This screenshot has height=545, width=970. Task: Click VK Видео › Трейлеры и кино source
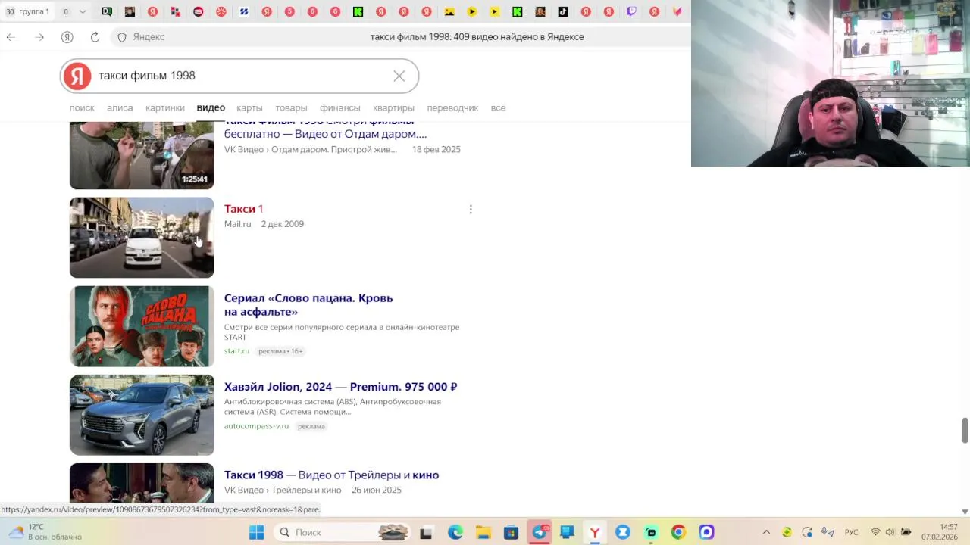point(283,490)
